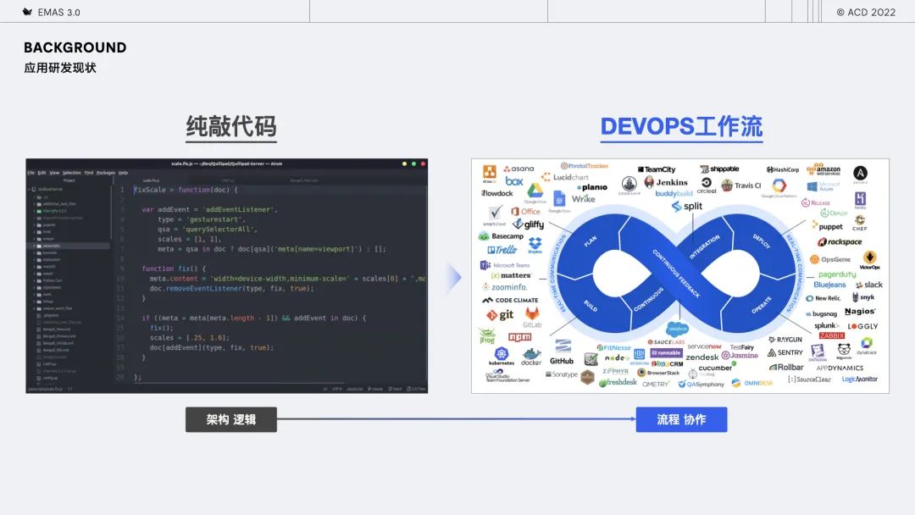Screen dimensions: 915x515
Task: Click the DEVOPS工作流 heading link
Action: pyautogui.click(x=681, y=127)
